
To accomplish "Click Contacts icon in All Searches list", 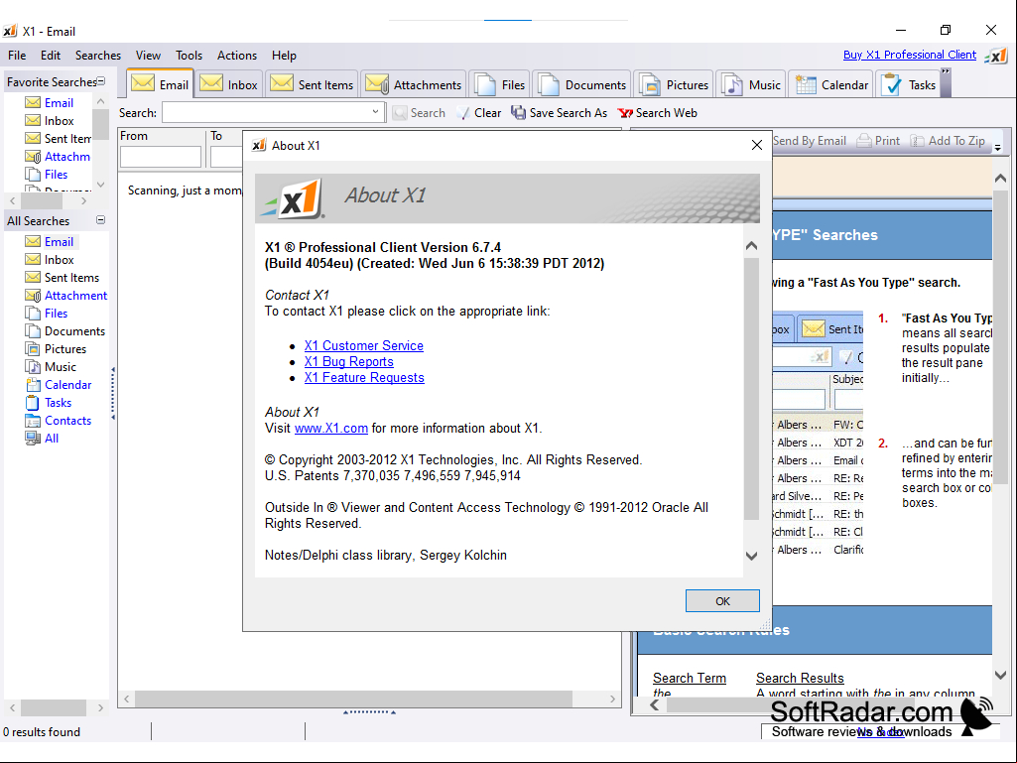I will 33,421.
